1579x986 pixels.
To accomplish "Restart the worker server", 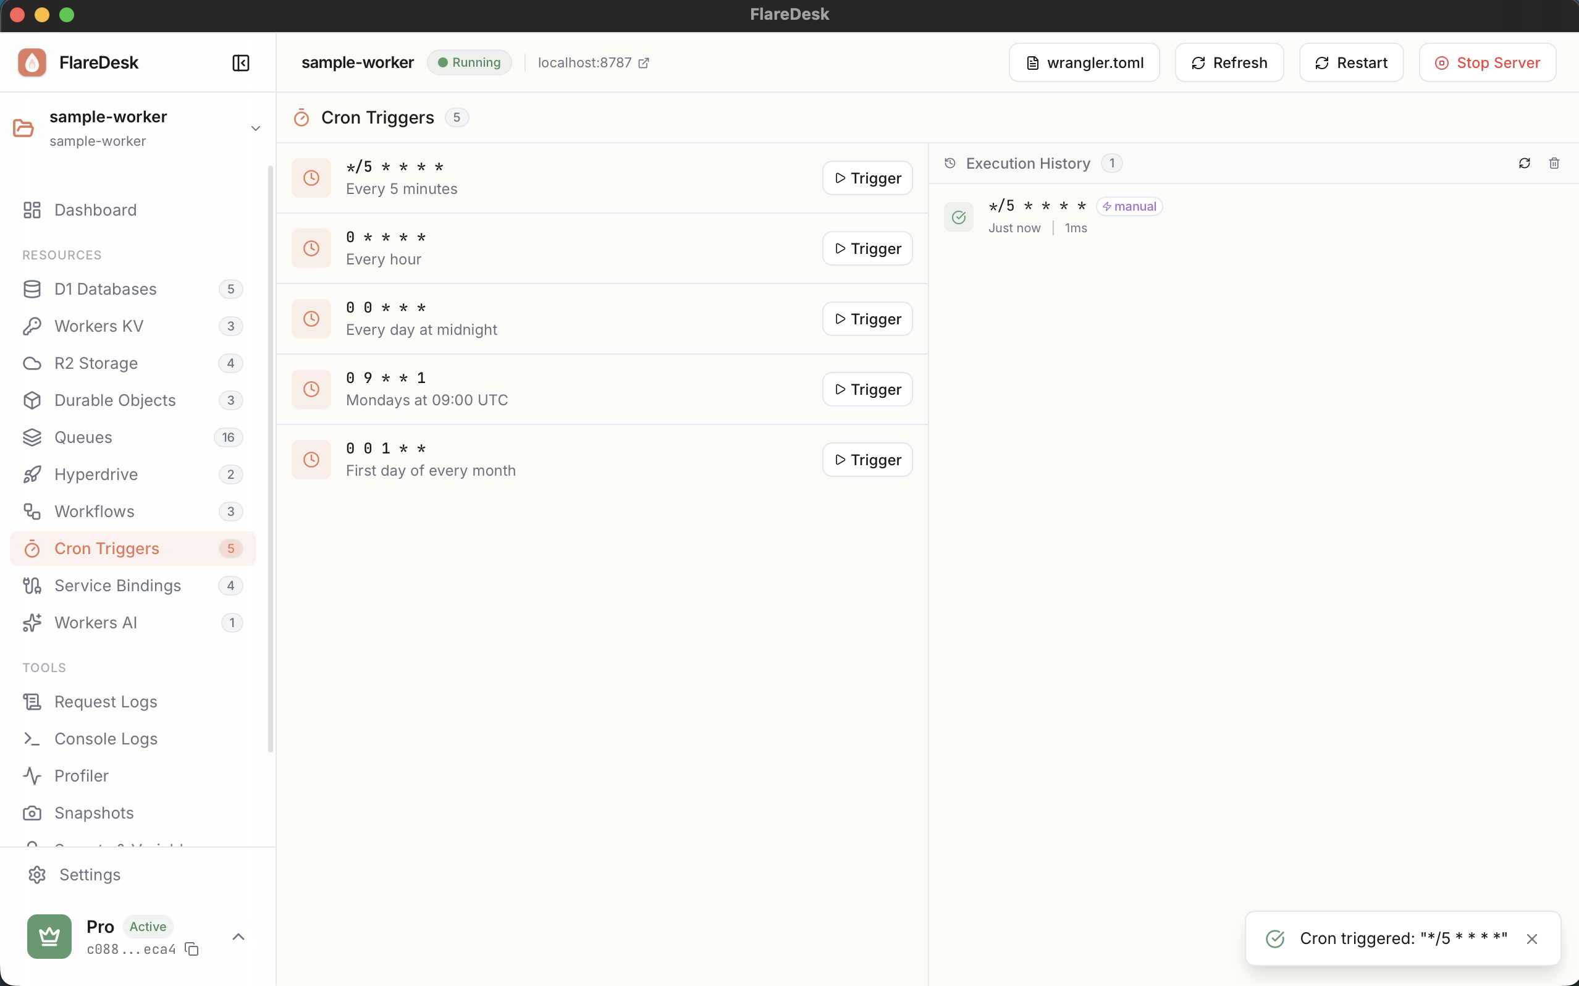I will (x=1351, y=62).
